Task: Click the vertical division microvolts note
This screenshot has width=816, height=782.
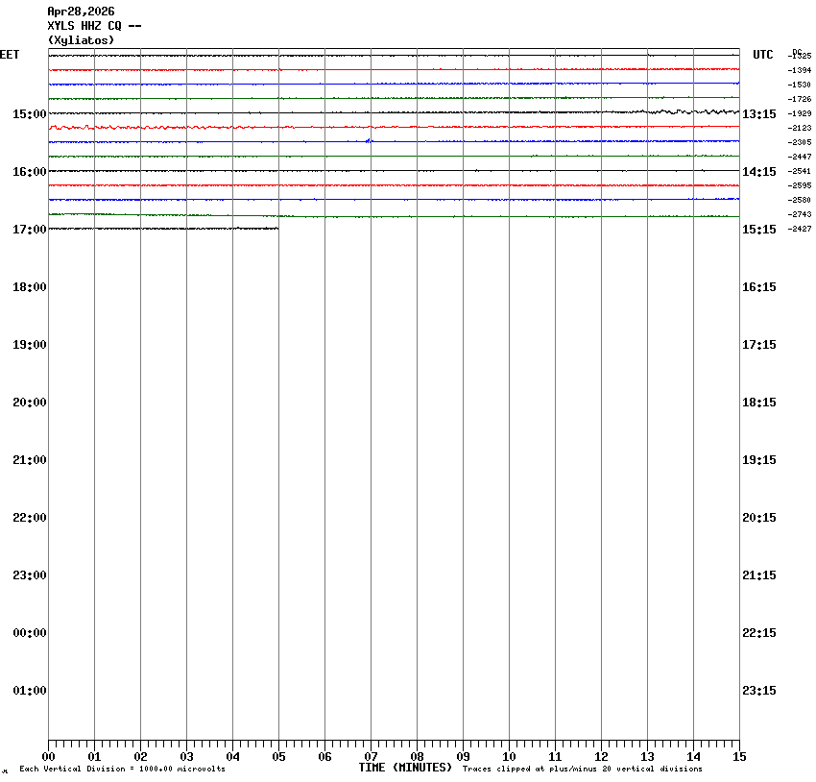Action: [x=122, y=769]
